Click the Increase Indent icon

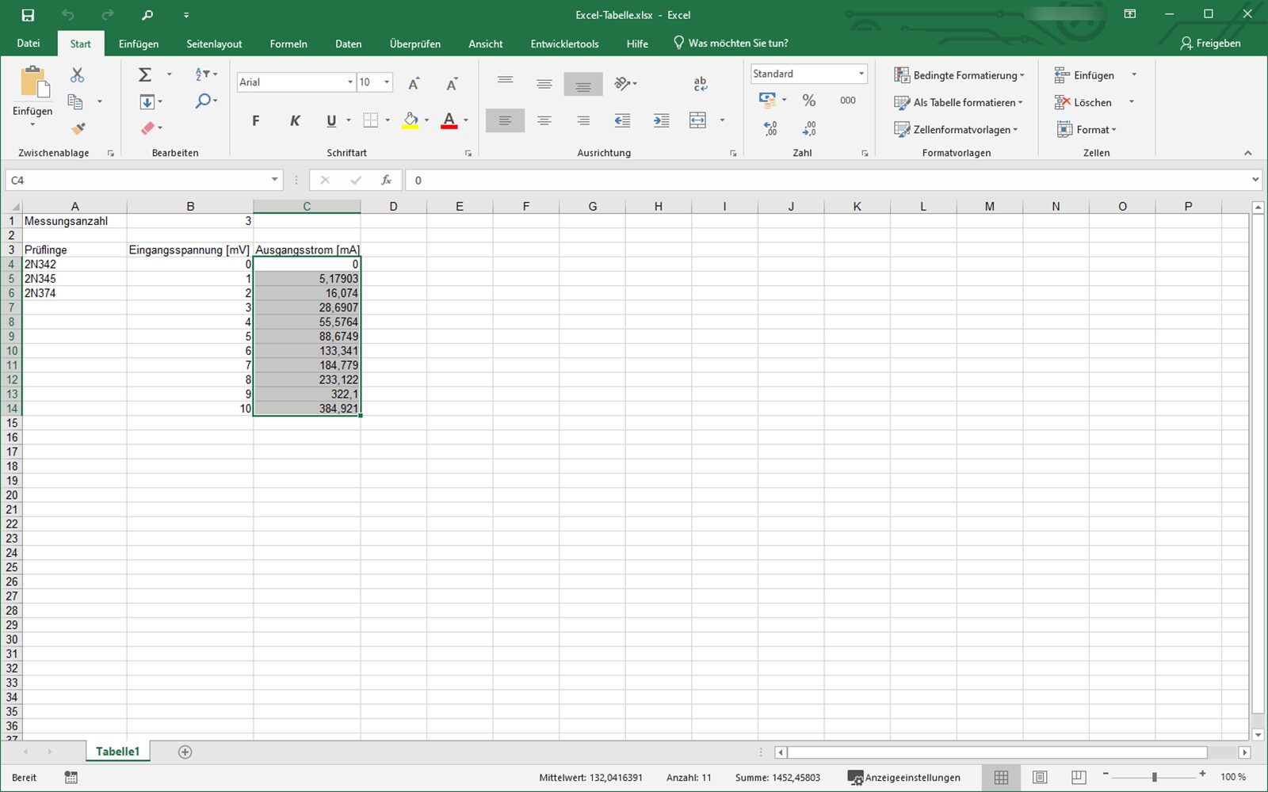coord(661,120)
